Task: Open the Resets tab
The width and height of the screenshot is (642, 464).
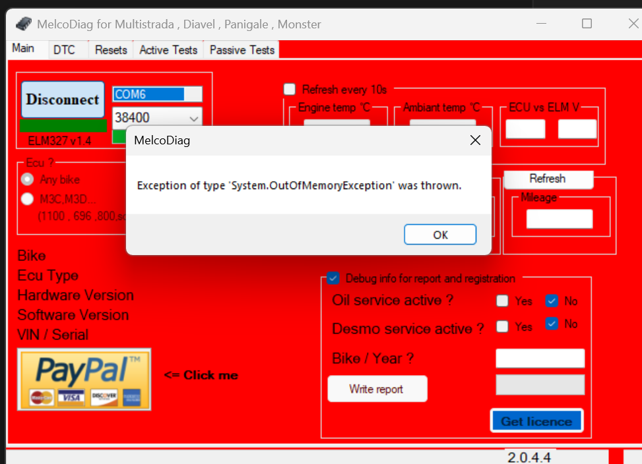Action: pos(111,50)
